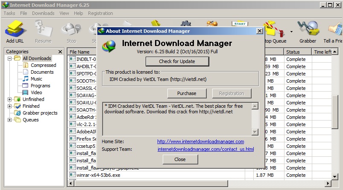
Task: Click the horizontal scrollbar left arrow
Action: tap(70, 184)
